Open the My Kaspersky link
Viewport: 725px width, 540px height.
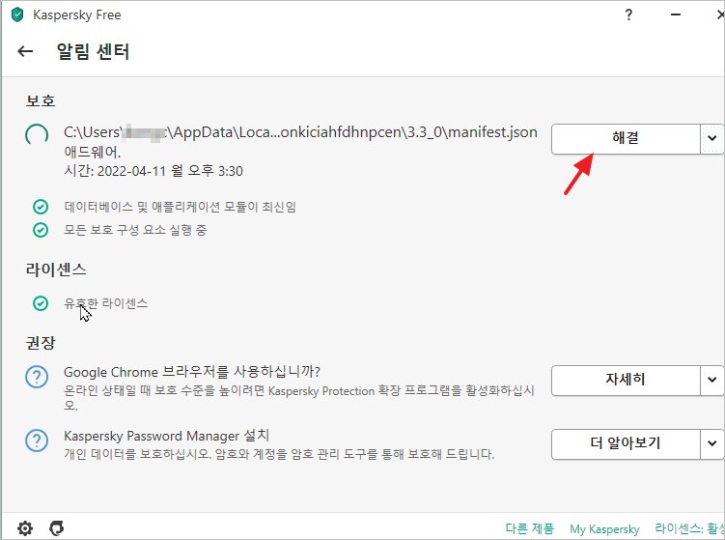coord(604,528)
